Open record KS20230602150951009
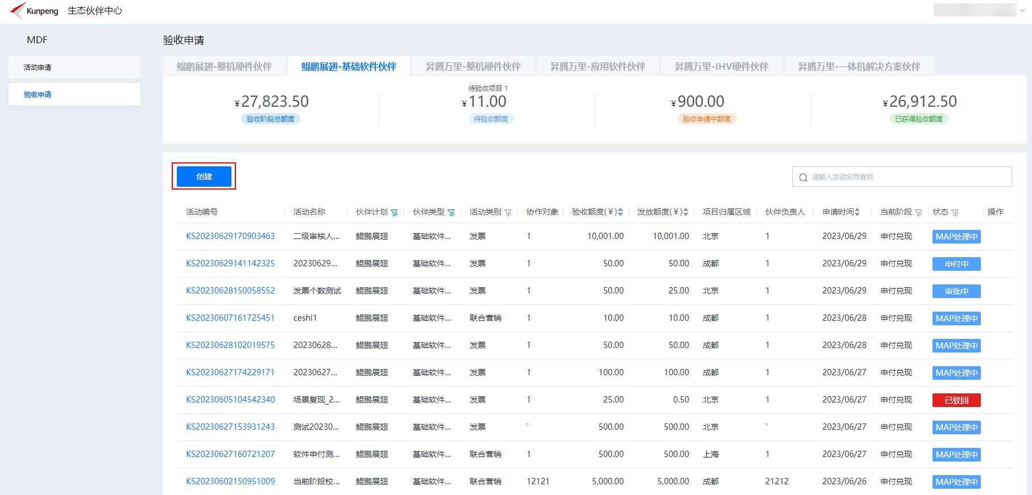This screenshot has width=1032, height=495. 230,481
